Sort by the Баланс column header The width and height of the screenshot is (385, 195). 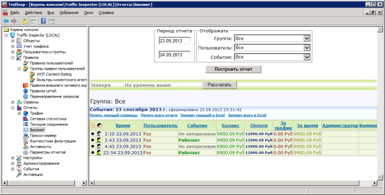tap(231, 126)
